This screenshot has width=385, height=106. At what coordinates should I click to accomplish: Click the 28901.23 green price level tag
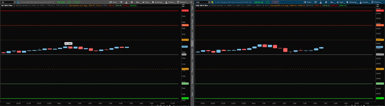click(380, 98)
